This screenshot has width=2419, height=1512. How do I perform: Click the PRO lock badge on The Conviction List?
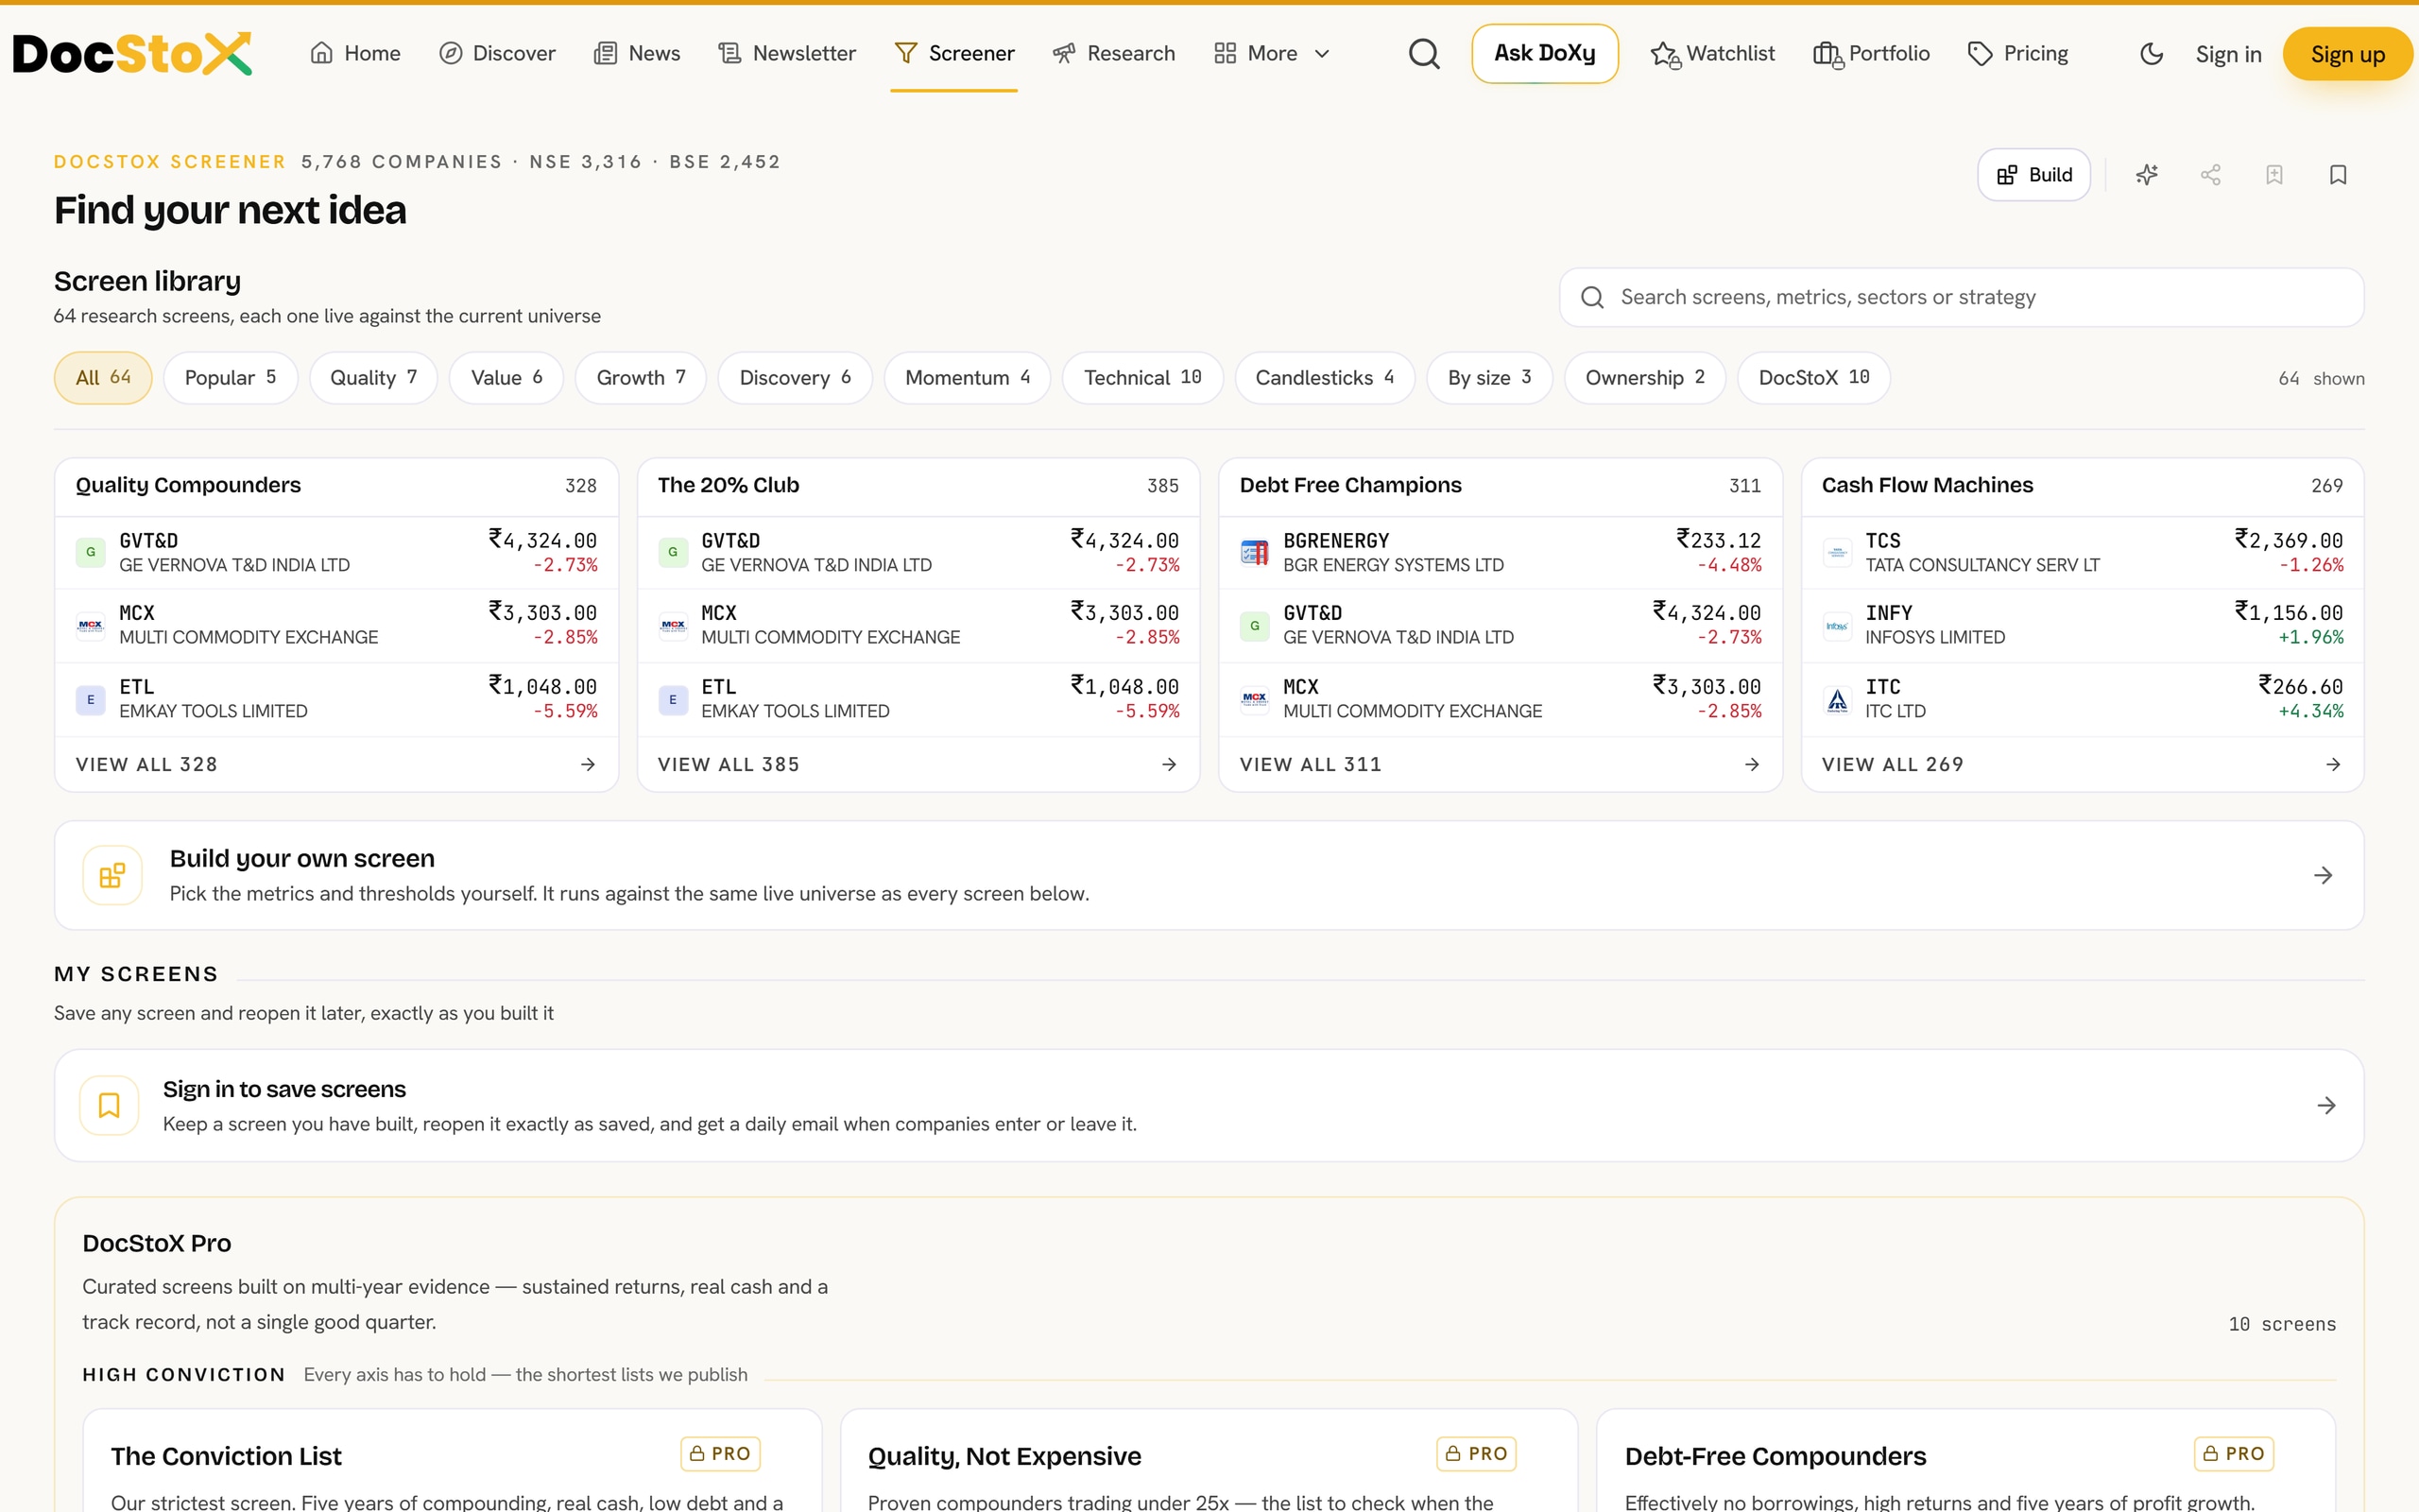[721, 1453]
